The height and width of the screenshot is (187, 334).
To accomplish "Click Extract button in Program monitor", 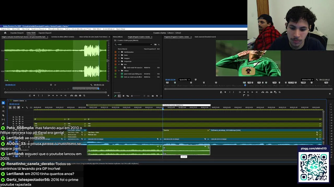I will click(x=267, y=92).
